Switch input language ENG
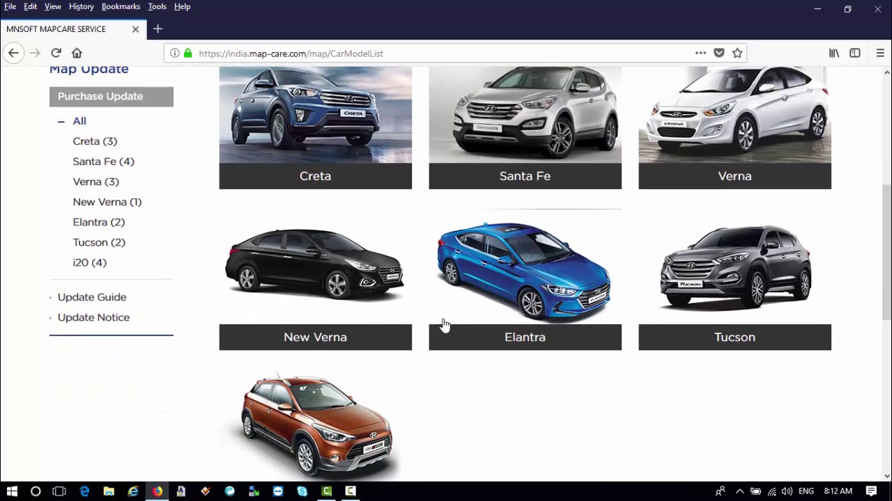 coord(806,491)
